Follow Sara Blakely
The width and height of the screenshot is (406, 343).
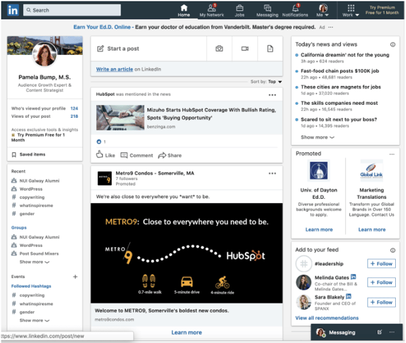pyautogui.click(x=381, y=302)
